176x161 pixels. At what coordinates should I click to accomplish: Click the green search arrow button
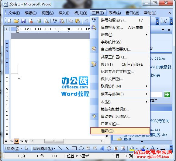(x=167, y=94)
